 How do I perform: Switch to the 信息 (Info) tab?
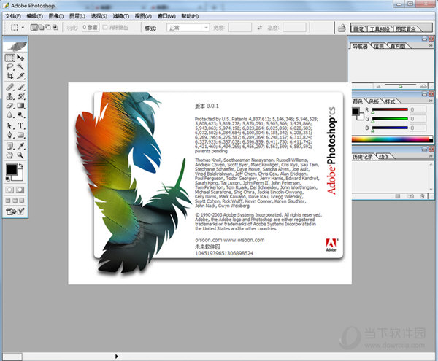click(379, 46)
